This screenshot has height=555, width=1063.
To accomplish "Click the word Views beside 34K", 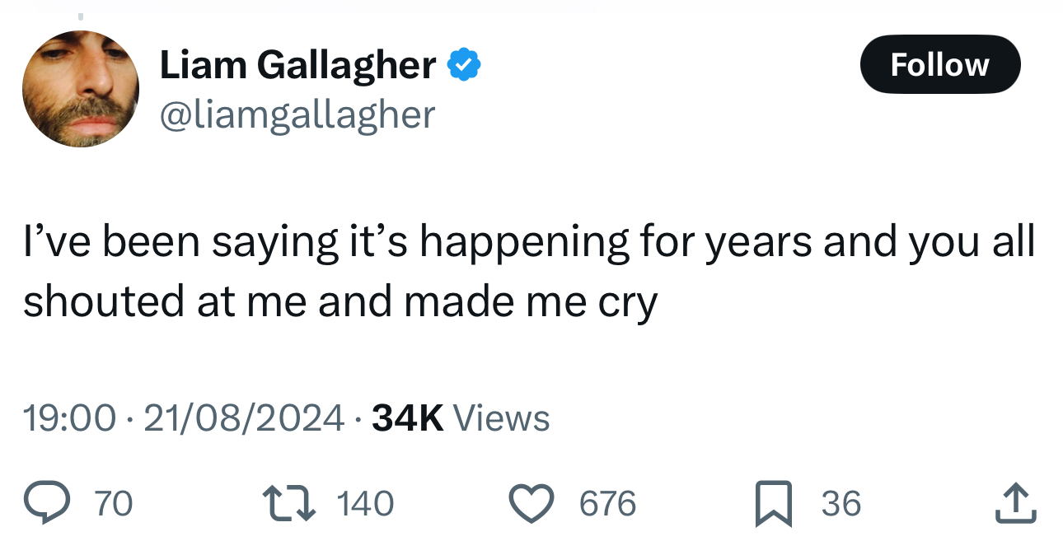I will [x=501, y=418].
